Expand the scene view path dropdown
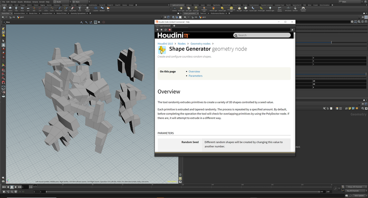This screenshot has height=198, width=368. 161,17
